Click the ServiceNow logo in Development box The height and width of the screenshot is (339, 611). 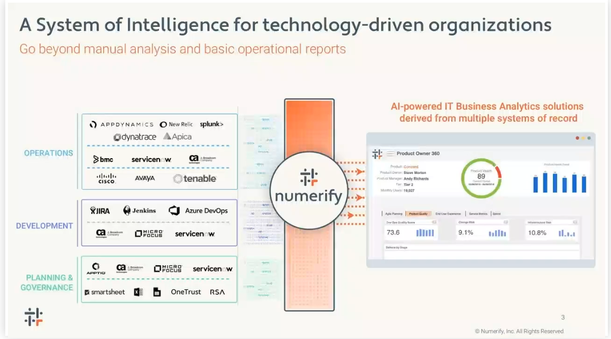195,234
